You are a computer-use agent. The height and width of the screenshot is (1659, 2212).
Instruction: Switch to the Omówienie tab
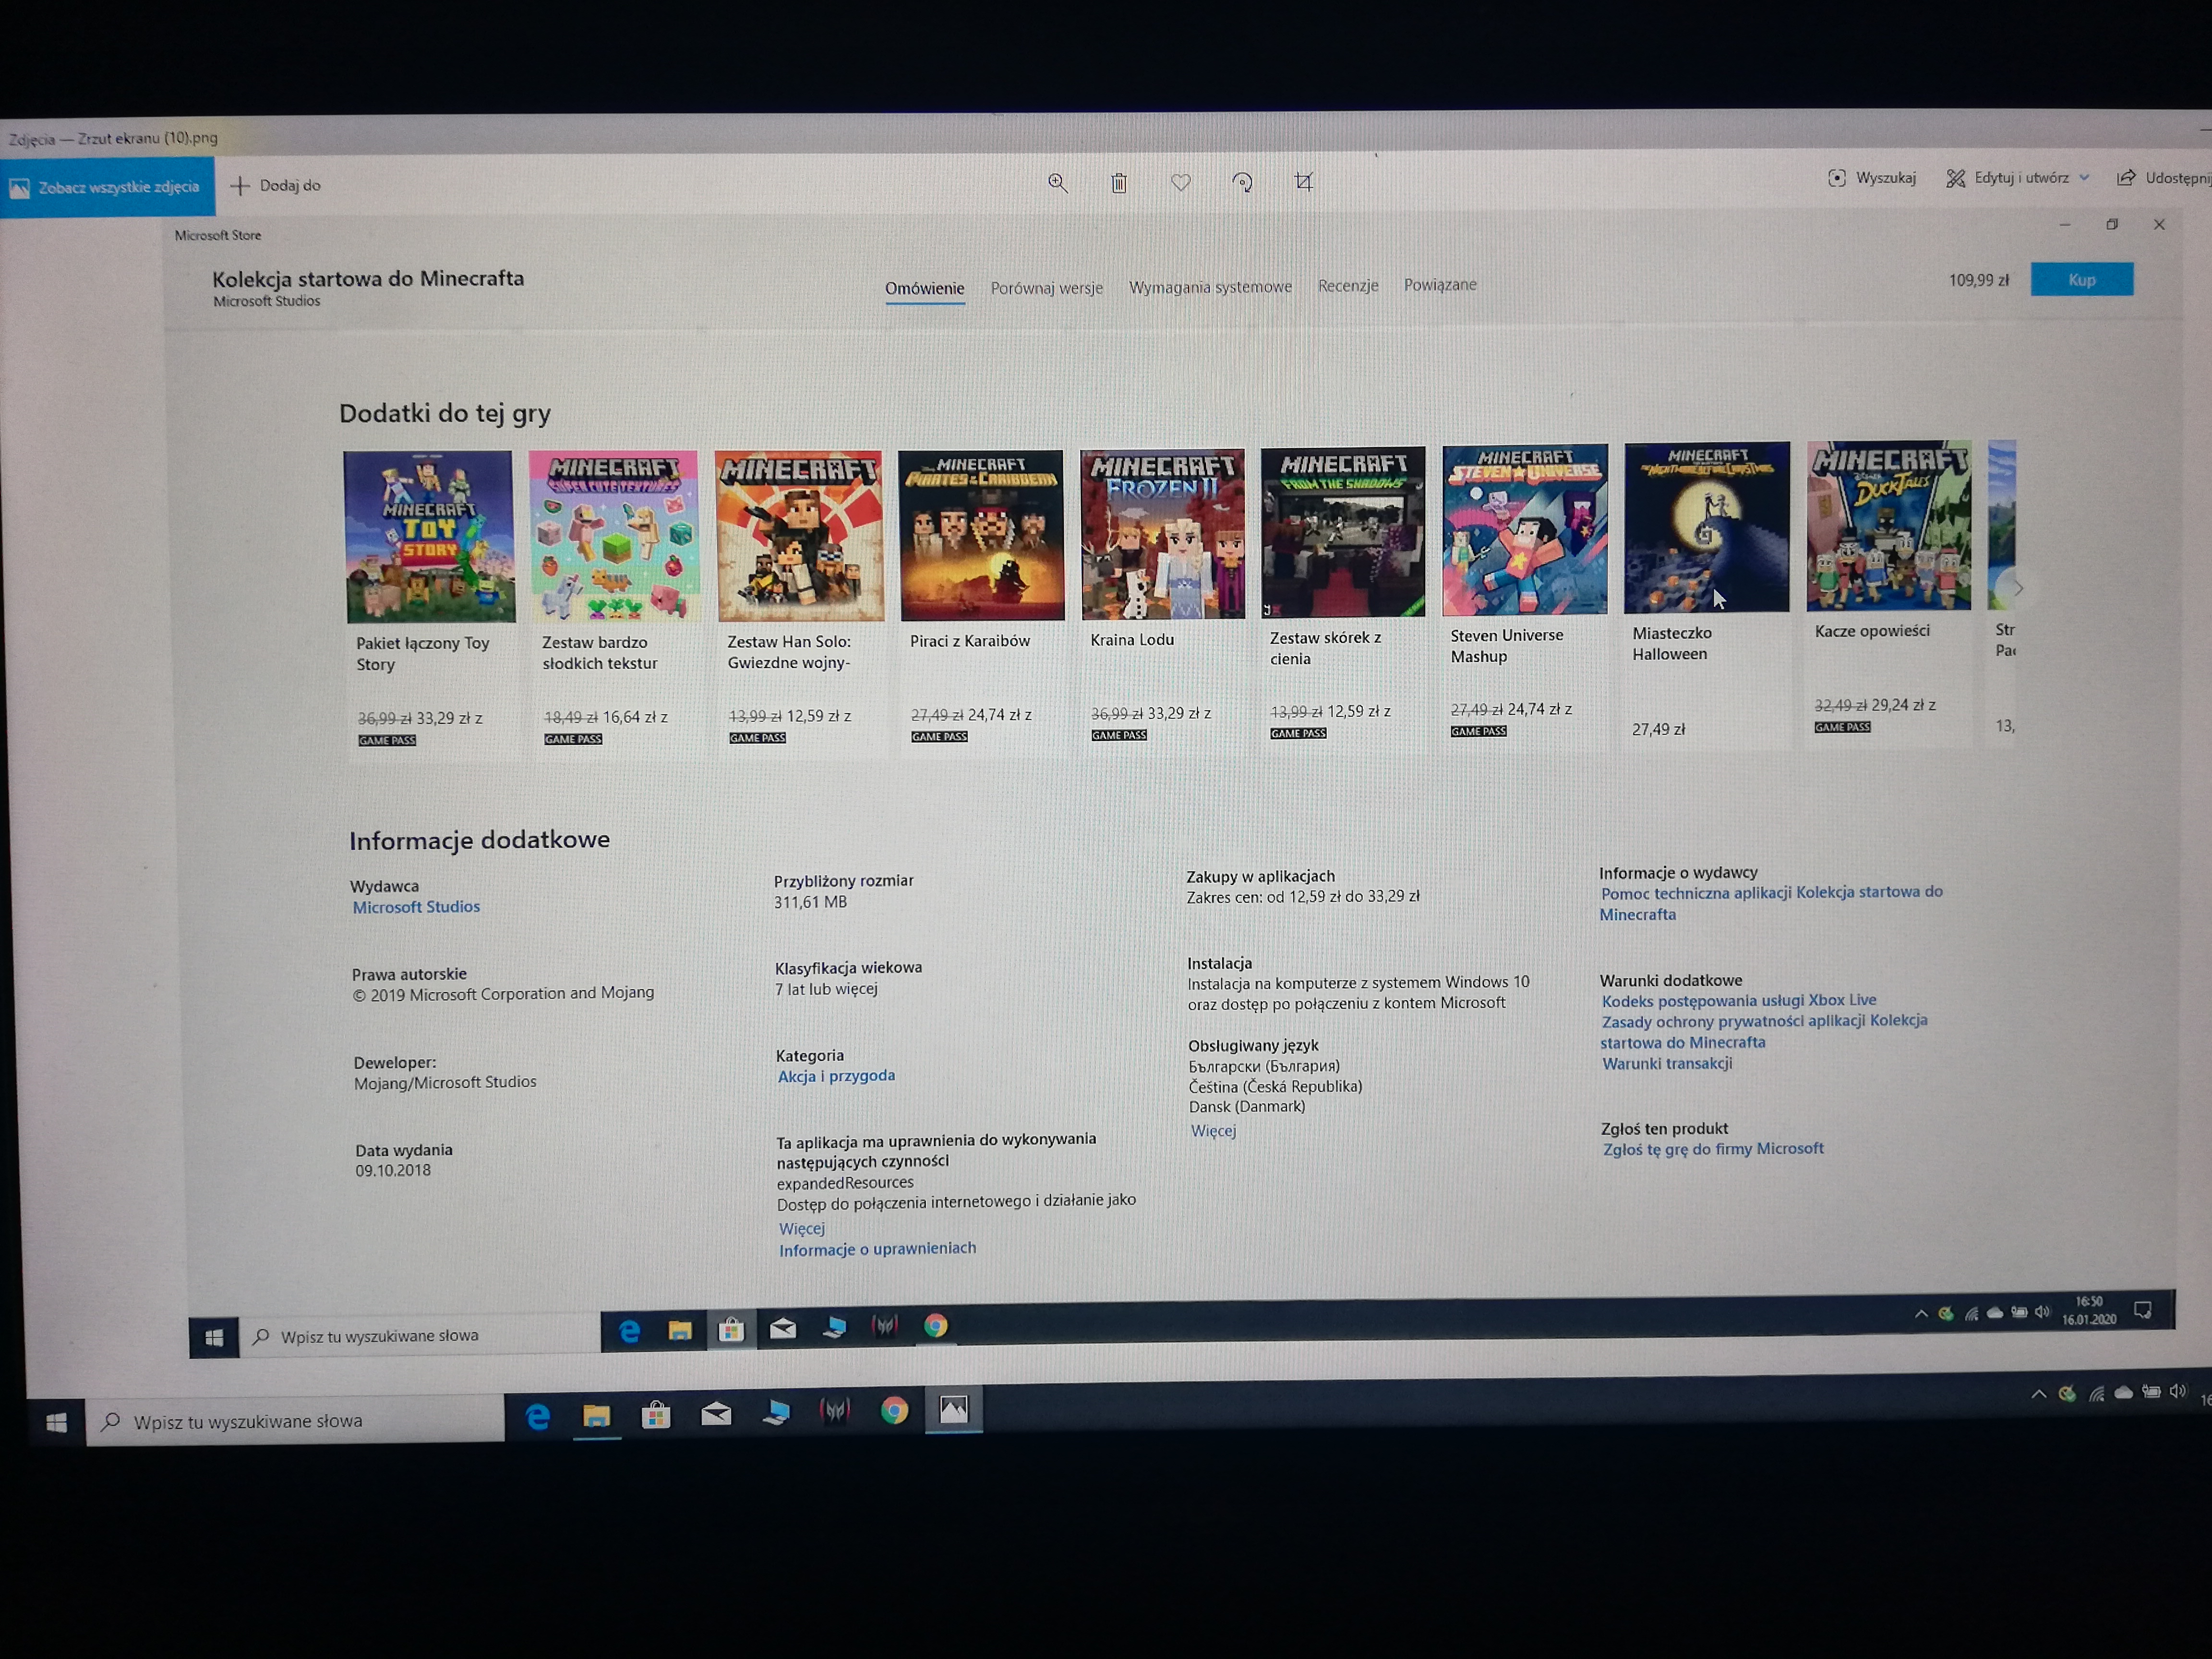pyautogui.click(x=924, y=289)
